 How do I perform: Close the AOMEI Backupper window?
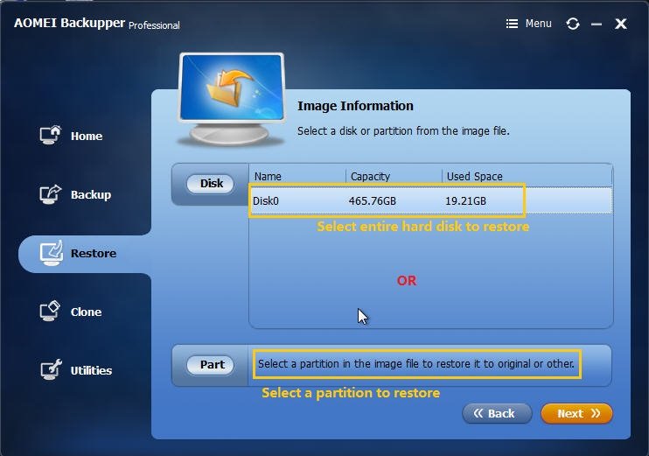click(x=621, y=24)
